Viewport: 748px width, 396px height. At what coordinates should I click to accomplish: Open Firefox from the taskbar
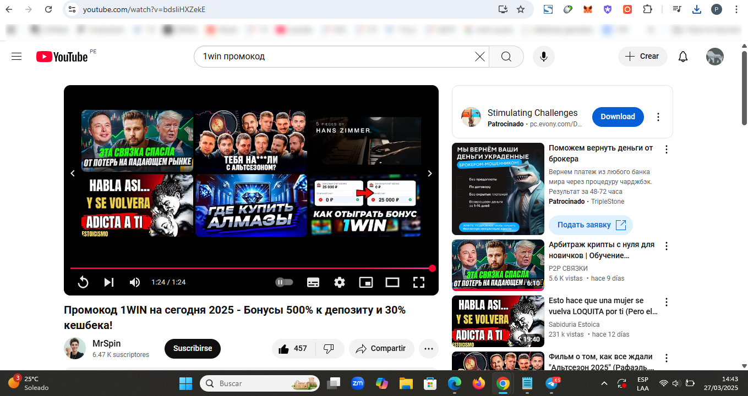coord(478,383)
